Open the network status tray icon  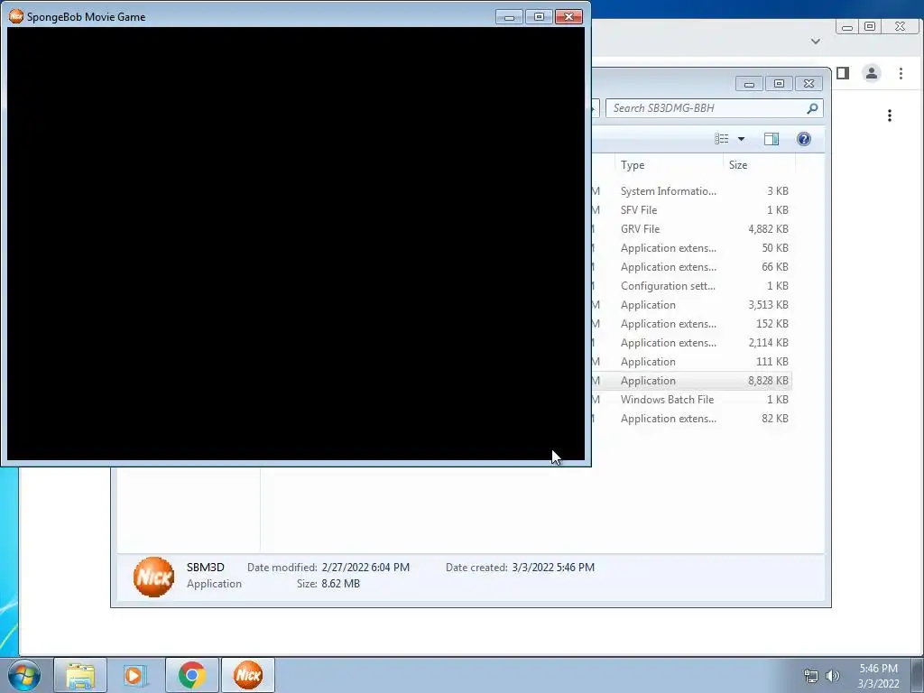[811, 676]
